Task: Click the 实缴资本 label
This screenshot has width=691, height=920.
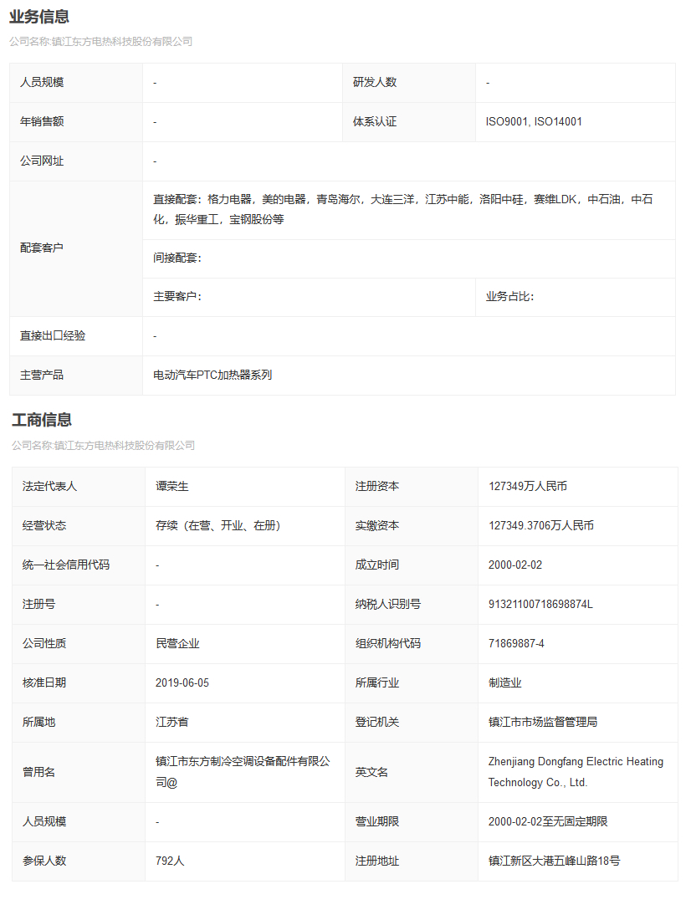Action: click(x=377, y=526)
